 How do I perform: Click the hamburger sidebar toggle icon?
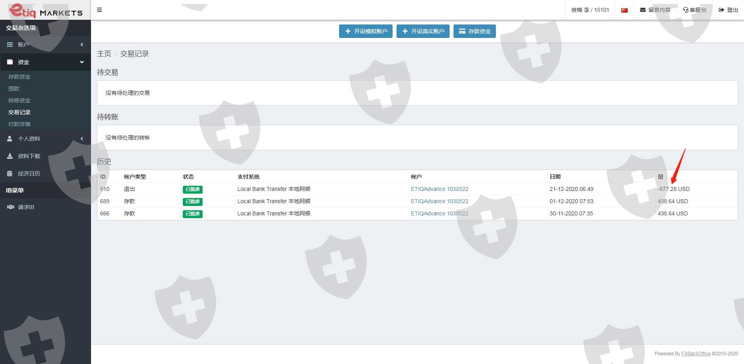99,10
